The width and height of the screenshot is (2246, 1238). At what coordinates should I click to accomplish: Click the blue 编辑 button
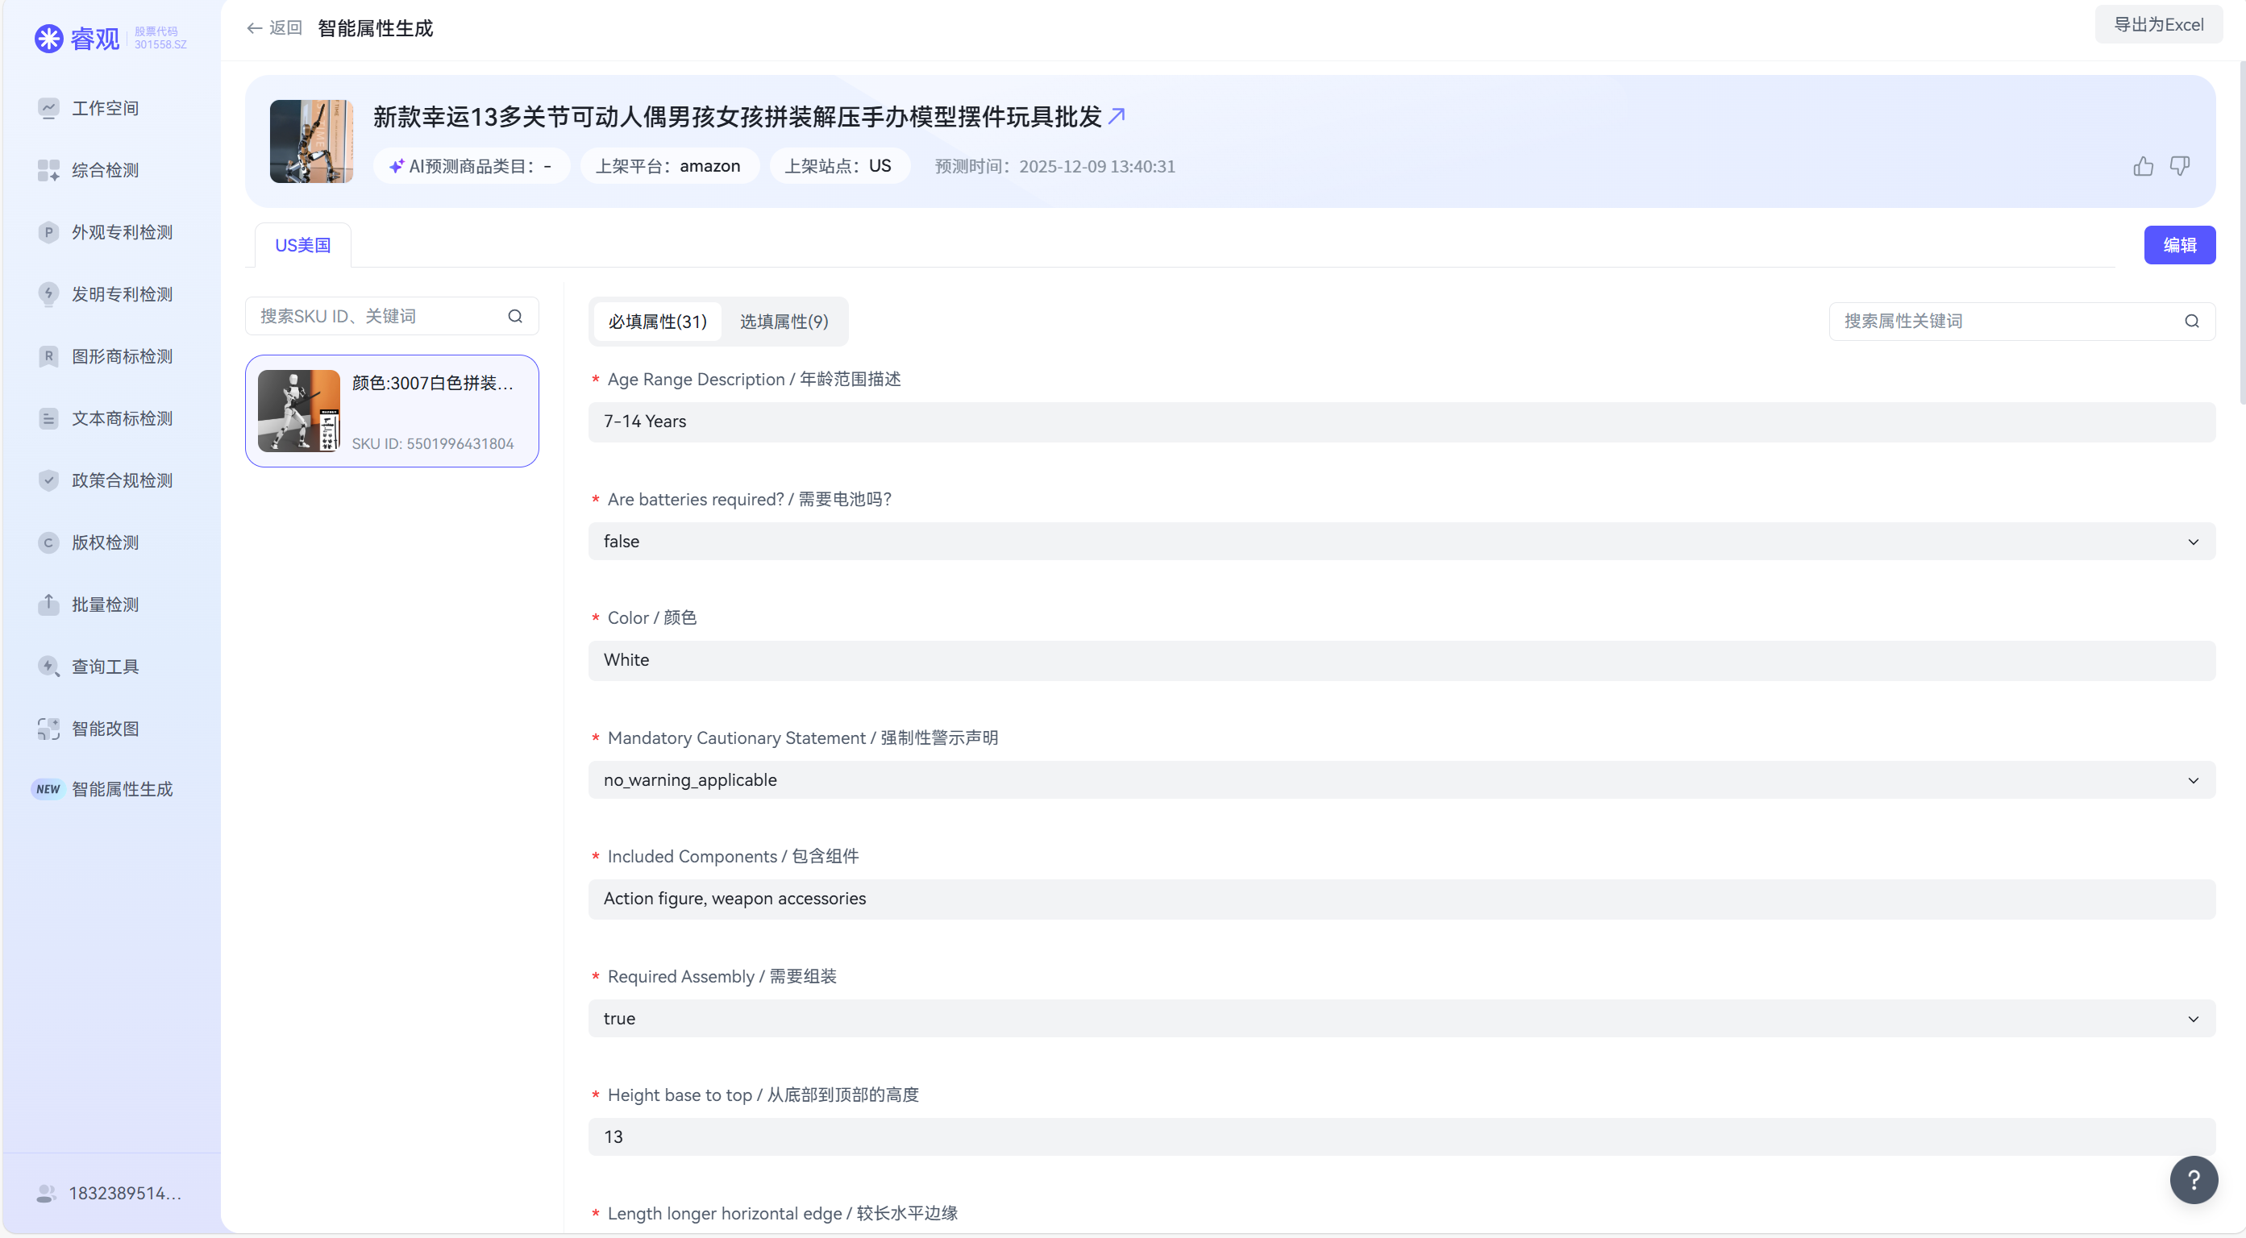click(x=2179, y=245)
